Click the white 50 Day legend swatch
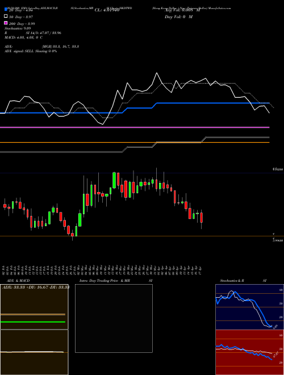Screen dimensions: 284x375 point(6,16)
